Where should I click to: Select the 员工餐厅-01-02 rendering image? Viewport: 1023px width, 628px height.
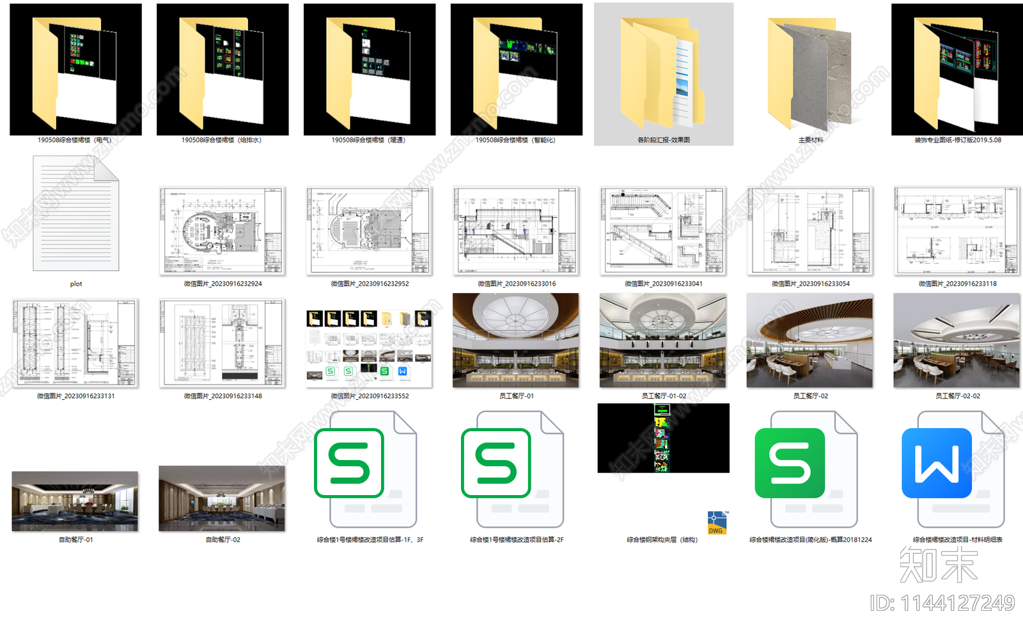coord(663,341)
